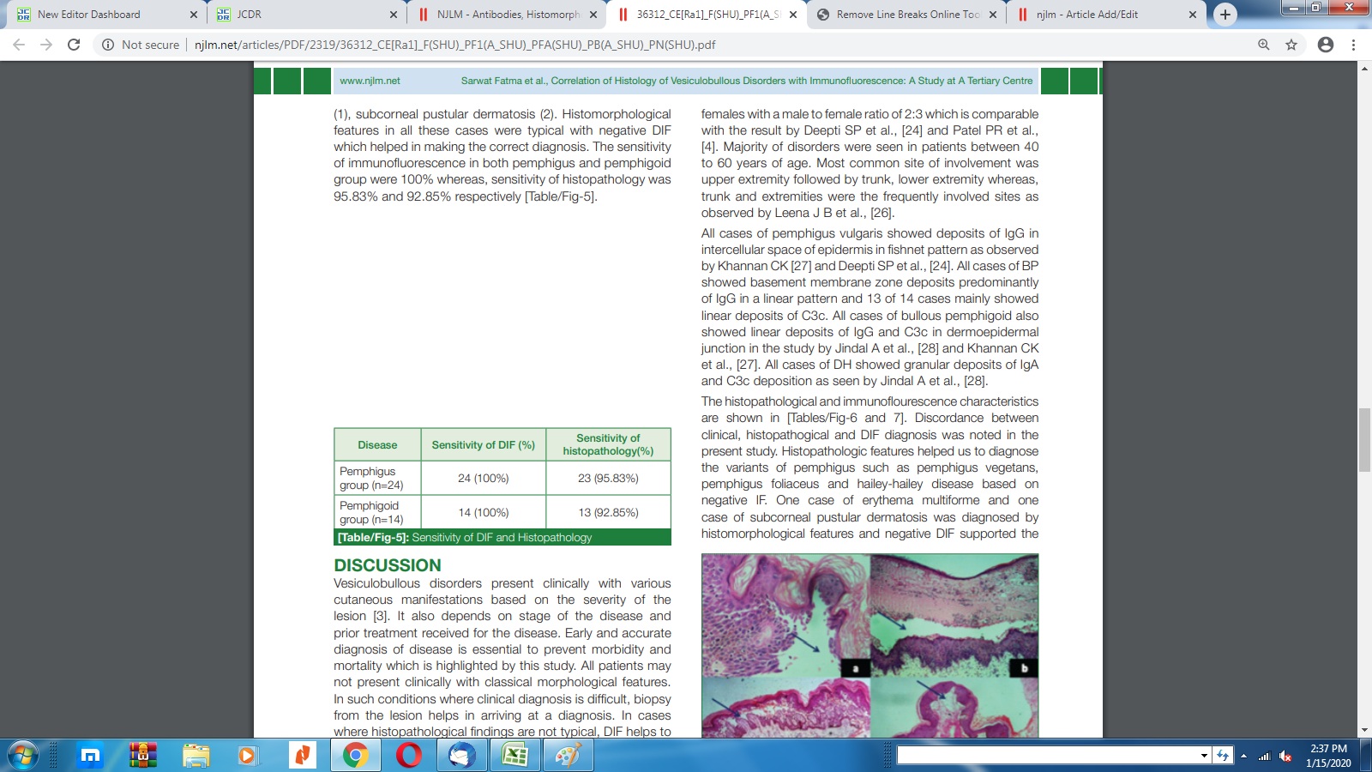Click the www.njlm.net link in the page header
This screenshot has width=1372, height=772.
point(370,81)
